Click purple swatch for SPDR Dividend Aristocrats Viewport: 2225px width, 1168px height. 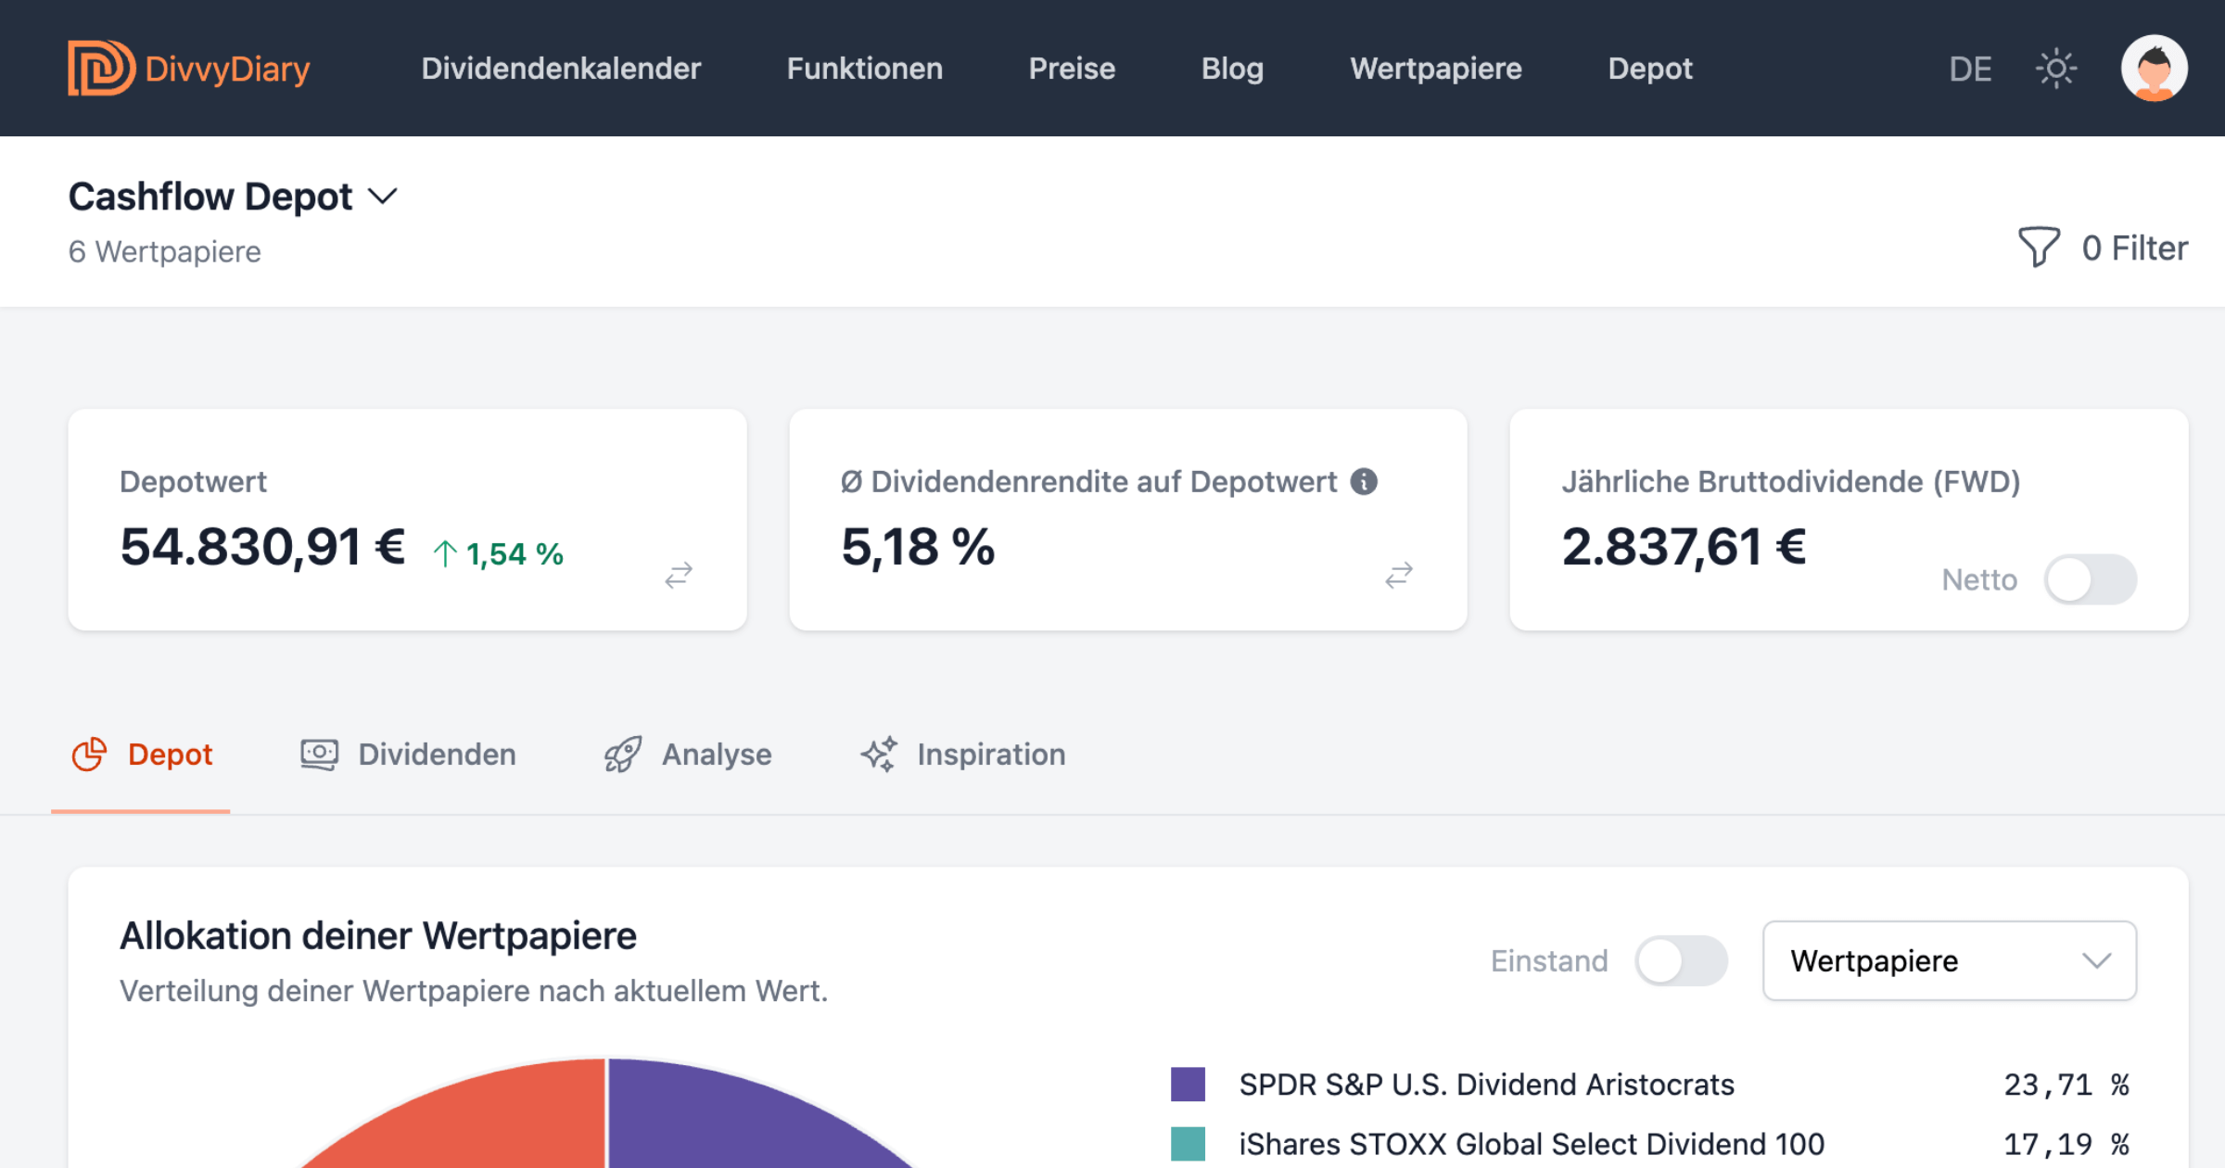(x=1188, y=1085)
